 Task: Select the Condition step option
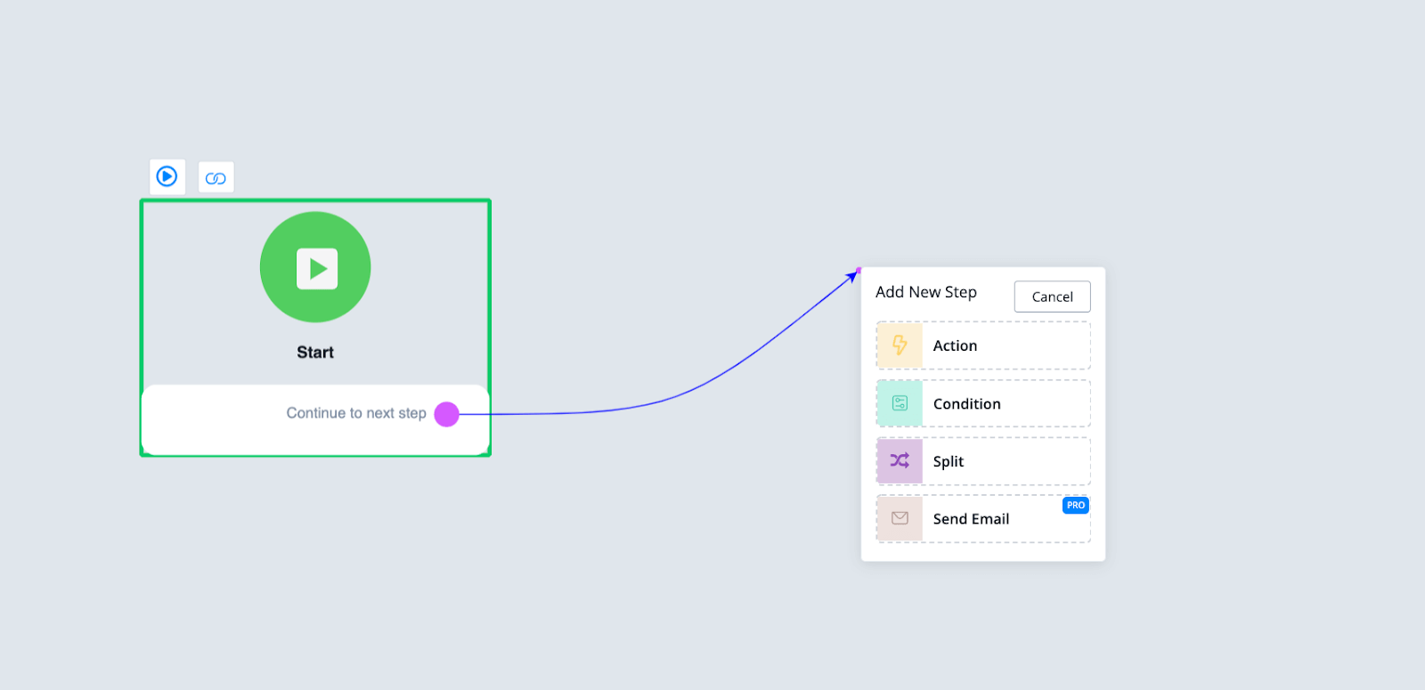click(966, 404)
